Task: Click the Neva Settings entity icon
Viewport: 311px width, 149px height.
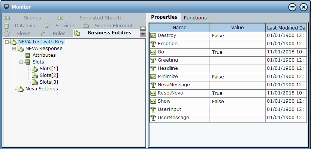Action: click(x=21, y=89)
